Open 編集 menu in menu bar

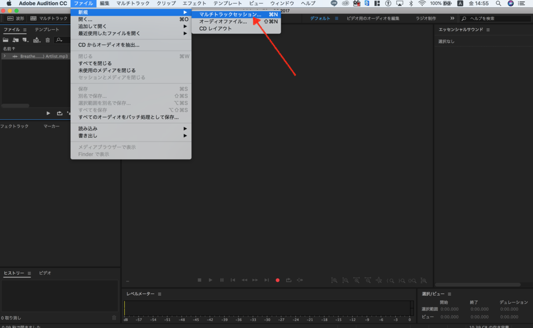point(105,3)
